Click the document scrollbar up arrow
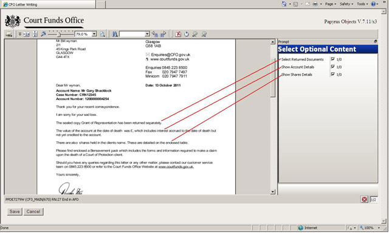The width and height of the screenshot is (389, 233). coord(273,42)
